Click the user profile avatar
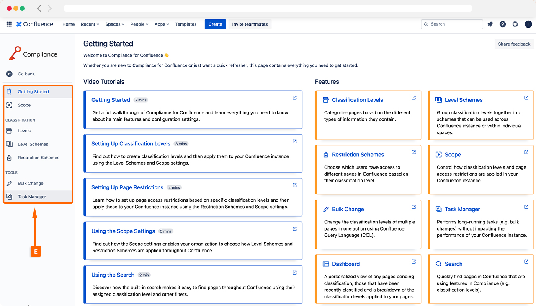 528,24
